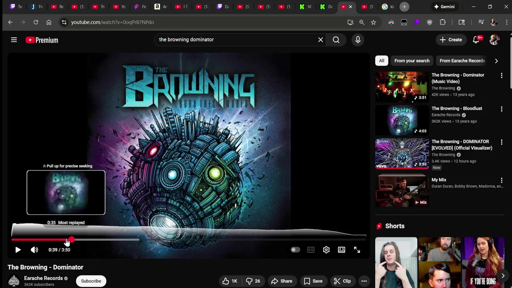
Task: Create a Clip from video
Action: pos(342,281)
